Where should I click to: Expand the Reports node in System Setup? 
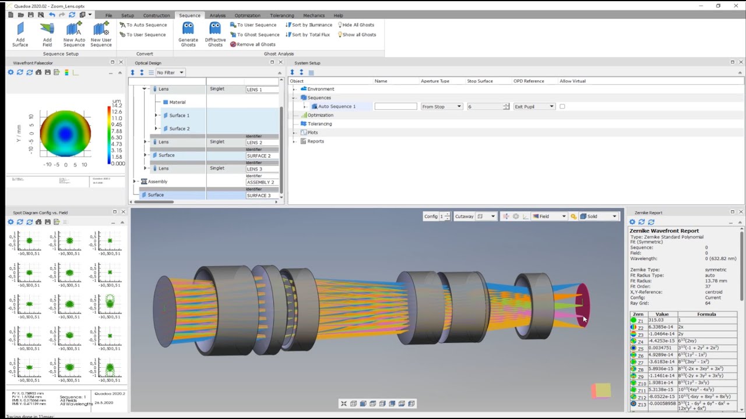[x=294, y=141]
